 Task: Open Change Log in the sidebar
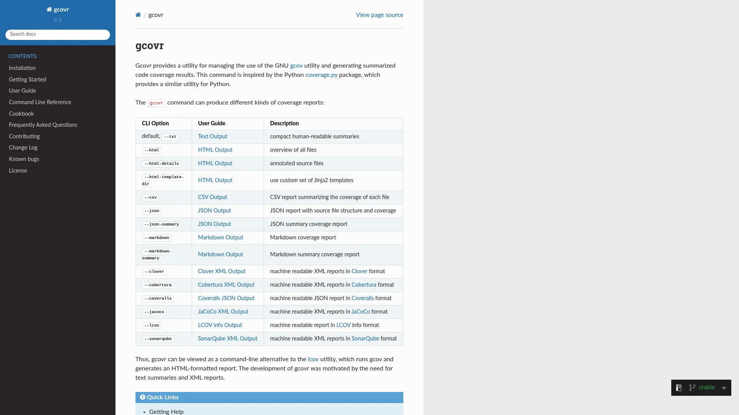pos(23,148)
